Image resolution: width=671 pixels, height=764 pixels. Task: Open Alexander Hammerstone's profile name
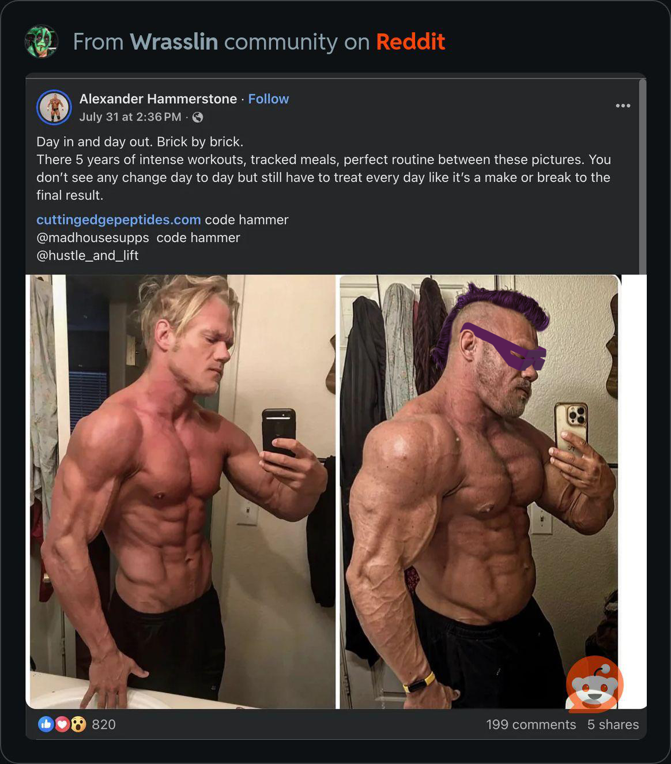(158, 99)
